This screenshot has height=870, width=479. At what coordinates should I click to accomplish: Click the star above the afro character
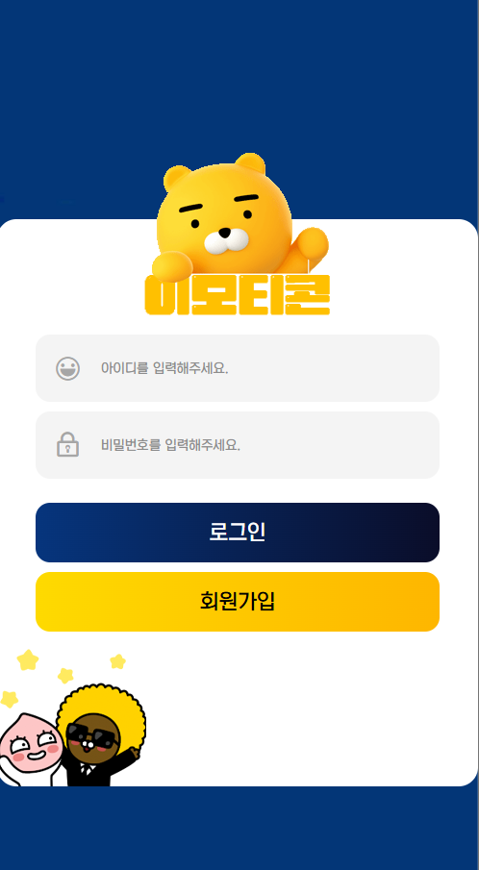(117, 661)
